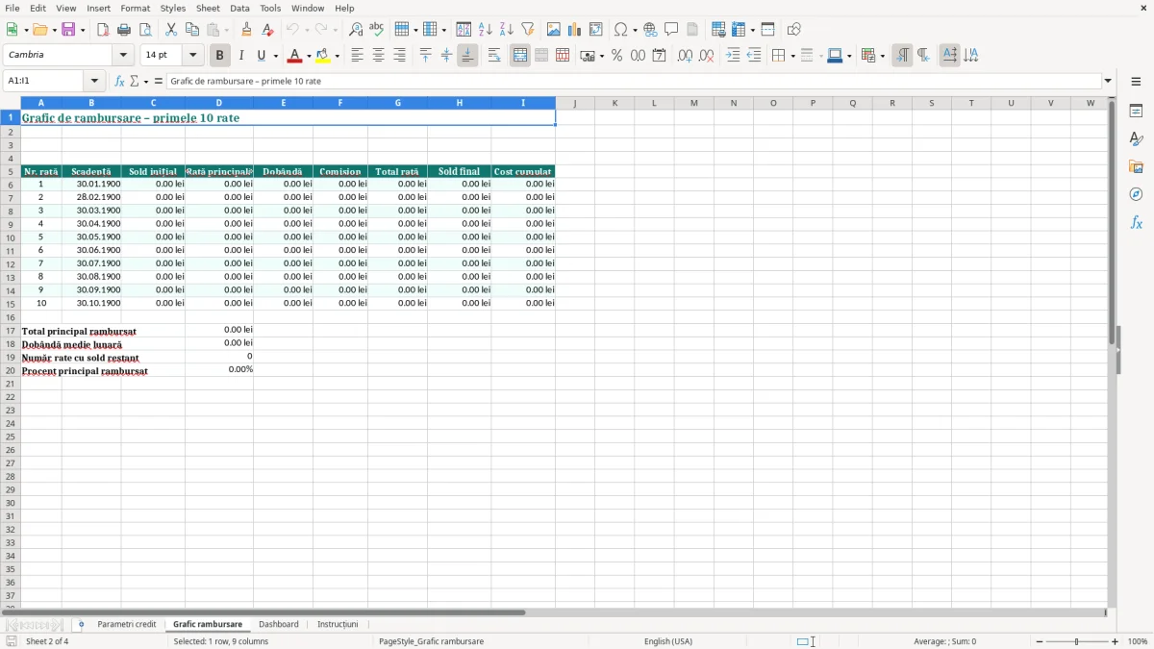This screenshot has height=649, width=1154.
Task: Click the Define Print Area icon
Action: pos(718,30)
